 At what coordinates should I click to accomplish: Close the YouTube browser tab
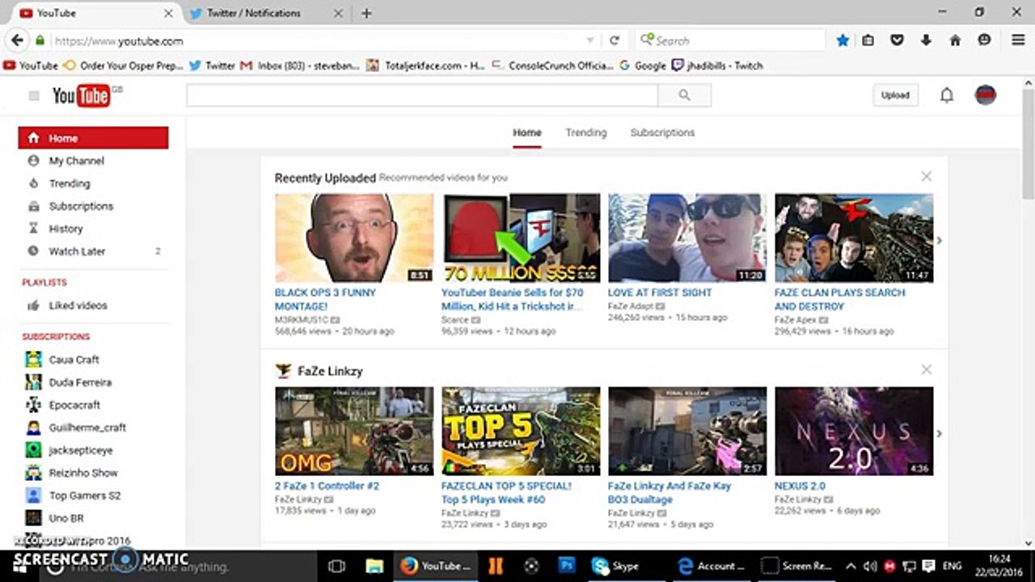[x=168, y=13]
